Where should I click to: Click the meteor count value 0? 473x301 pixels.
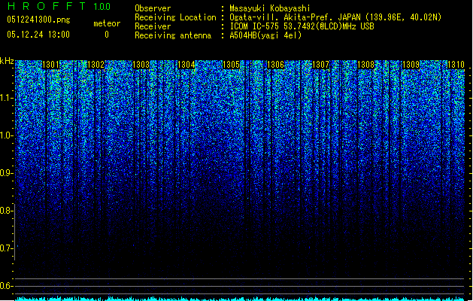pyautogui.click(x=107, y=35)
